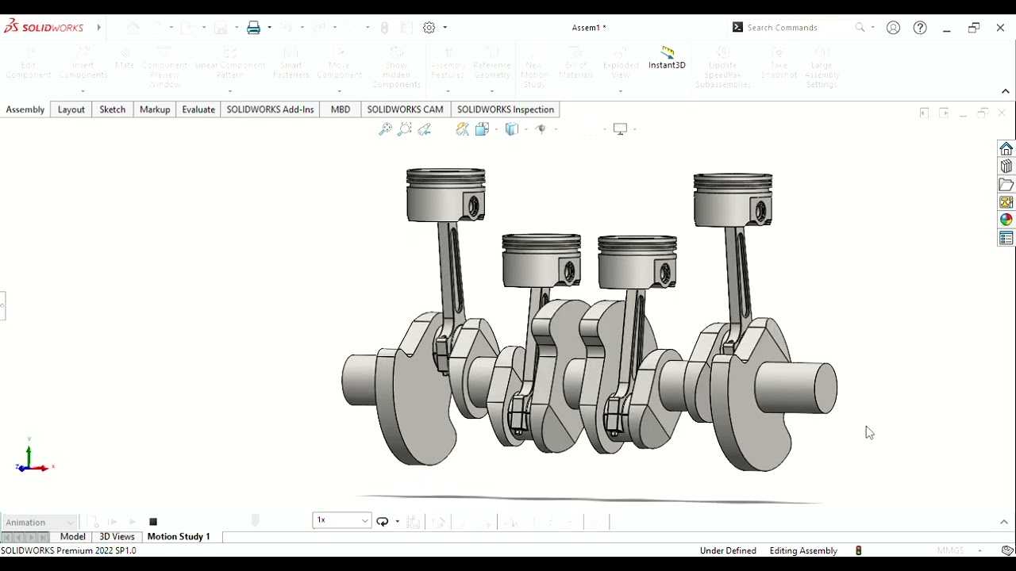The height and width of the screenshot is (571, 1016).
Task: Click the SOLIDWORKS logo
Action: click(44, 27)
